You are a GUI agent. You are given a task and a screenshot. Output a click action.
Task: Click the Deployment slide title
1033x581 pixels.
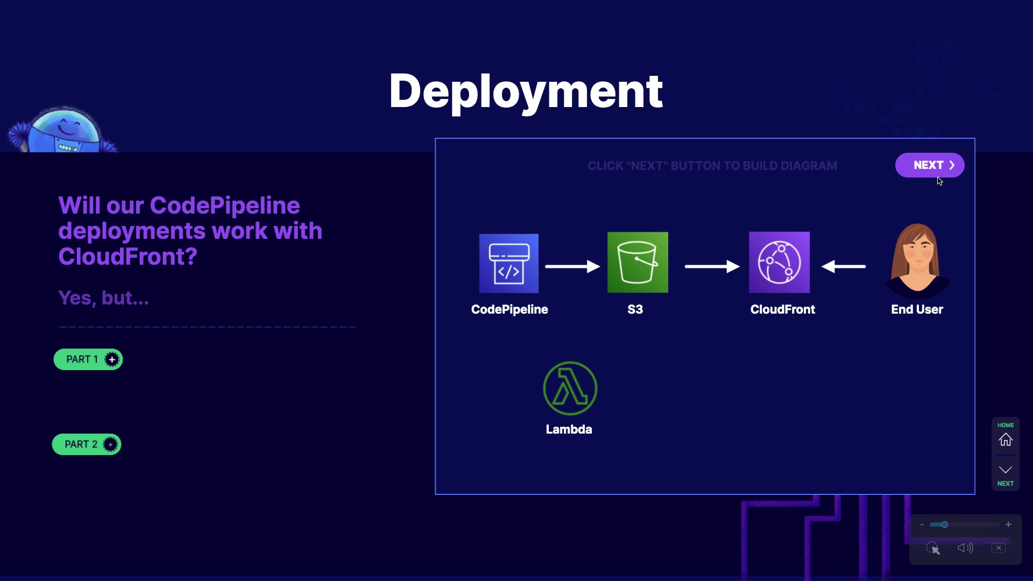pos(526,91)
